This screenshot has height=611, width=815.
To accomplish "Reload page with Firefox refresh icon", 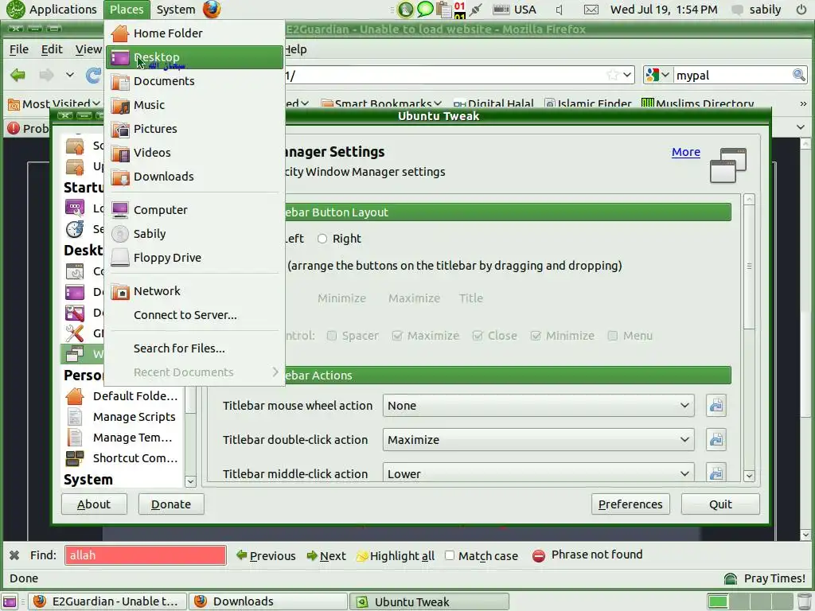I will 94,76.
